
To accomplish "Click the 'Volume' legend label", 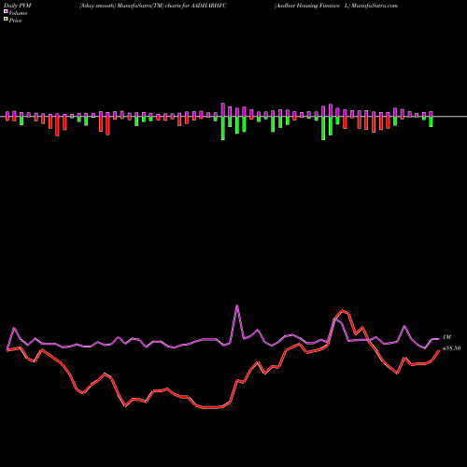I will 18,13.
